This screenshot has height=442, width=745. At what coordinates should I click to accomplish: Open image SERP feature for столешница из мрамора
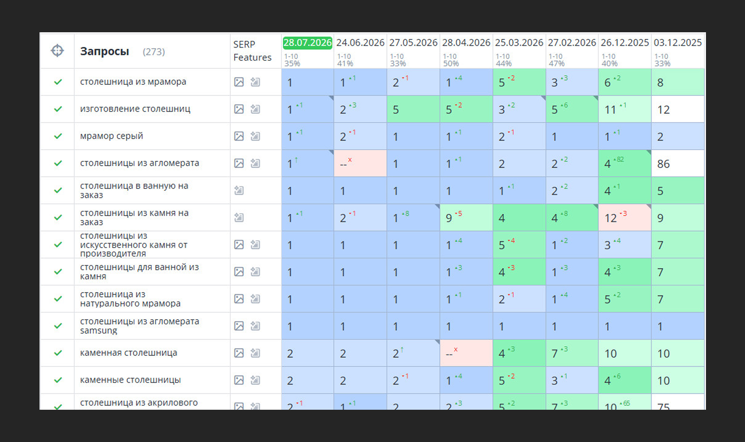coord(239,82)
